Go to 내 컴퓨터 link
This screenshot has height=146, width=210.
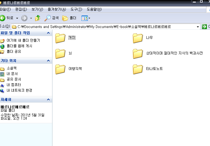click(14, 85)
